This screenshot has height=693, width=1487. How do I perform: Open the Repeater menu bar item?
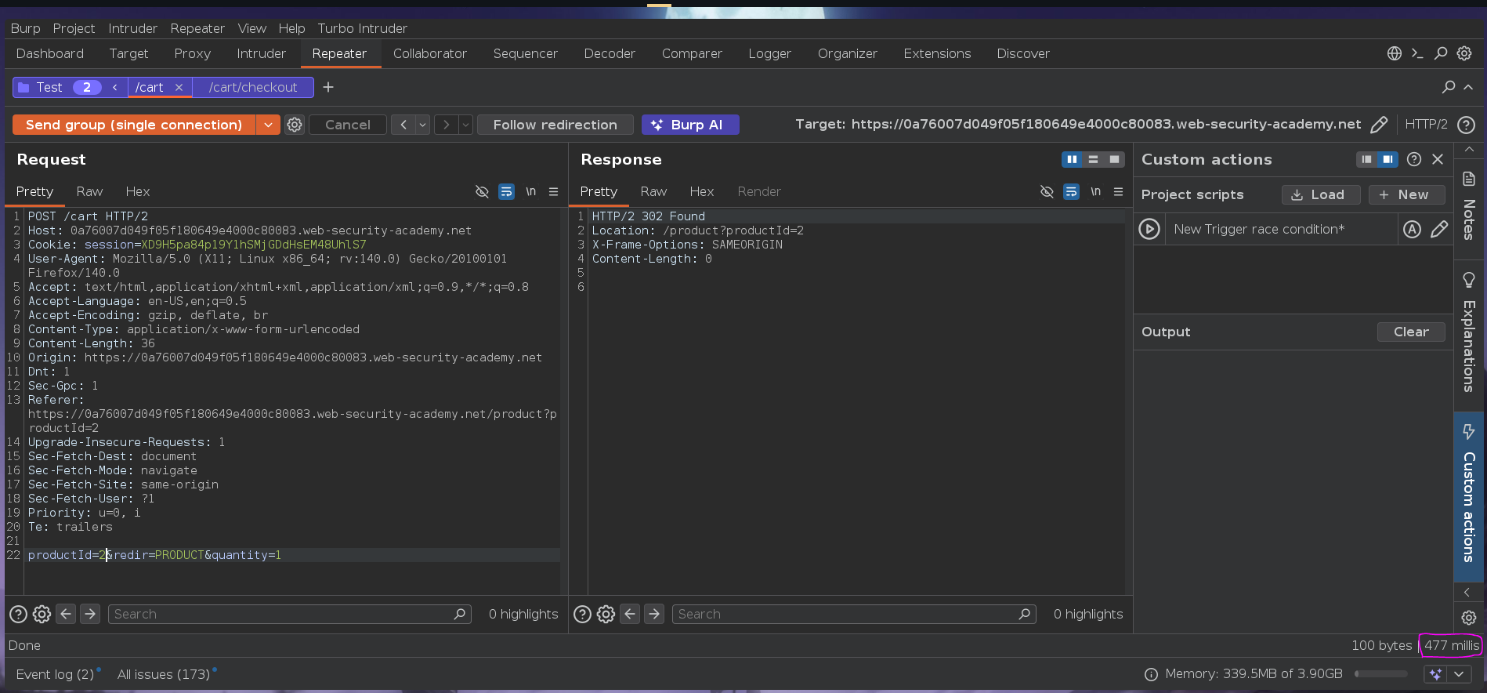tap(197, 28)
